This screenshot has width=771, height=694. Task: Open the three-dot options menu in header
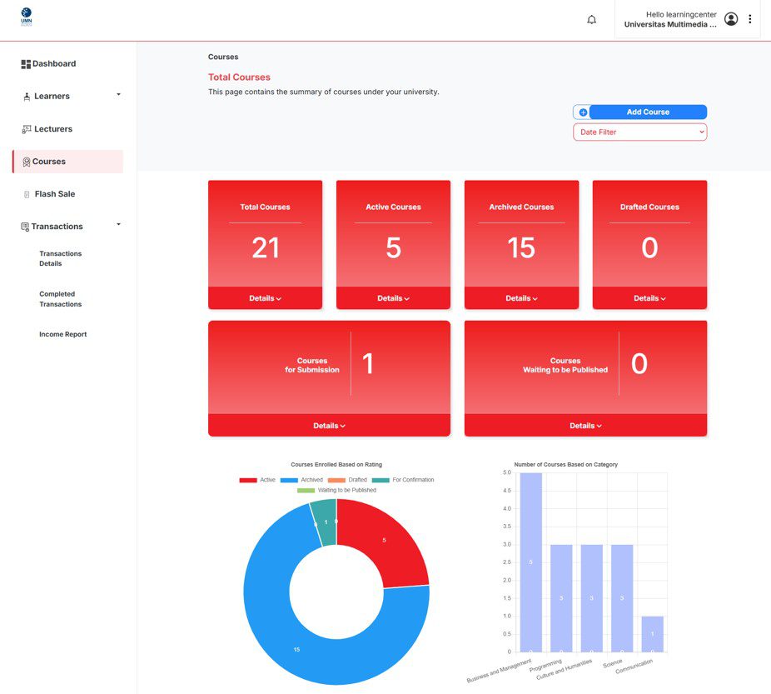[750, 19]
